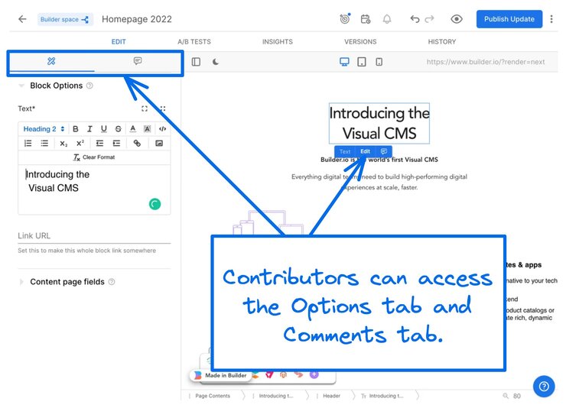This screenshot has height=408, width=566.
Task: Click Edit on the block toolbar
Action: [x=366, y=152]
